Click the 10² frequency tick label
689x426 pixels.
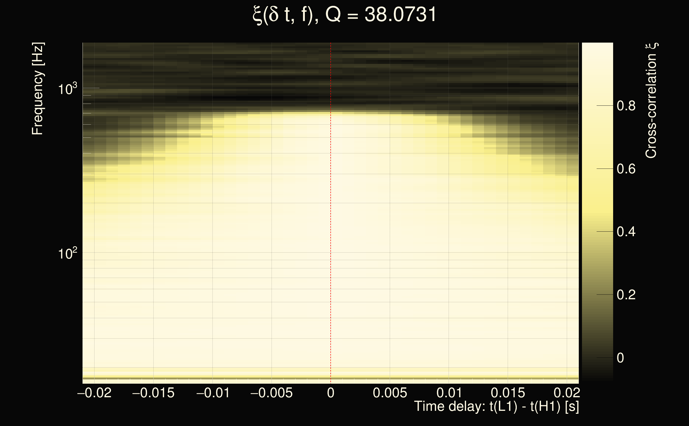point(67,253)
